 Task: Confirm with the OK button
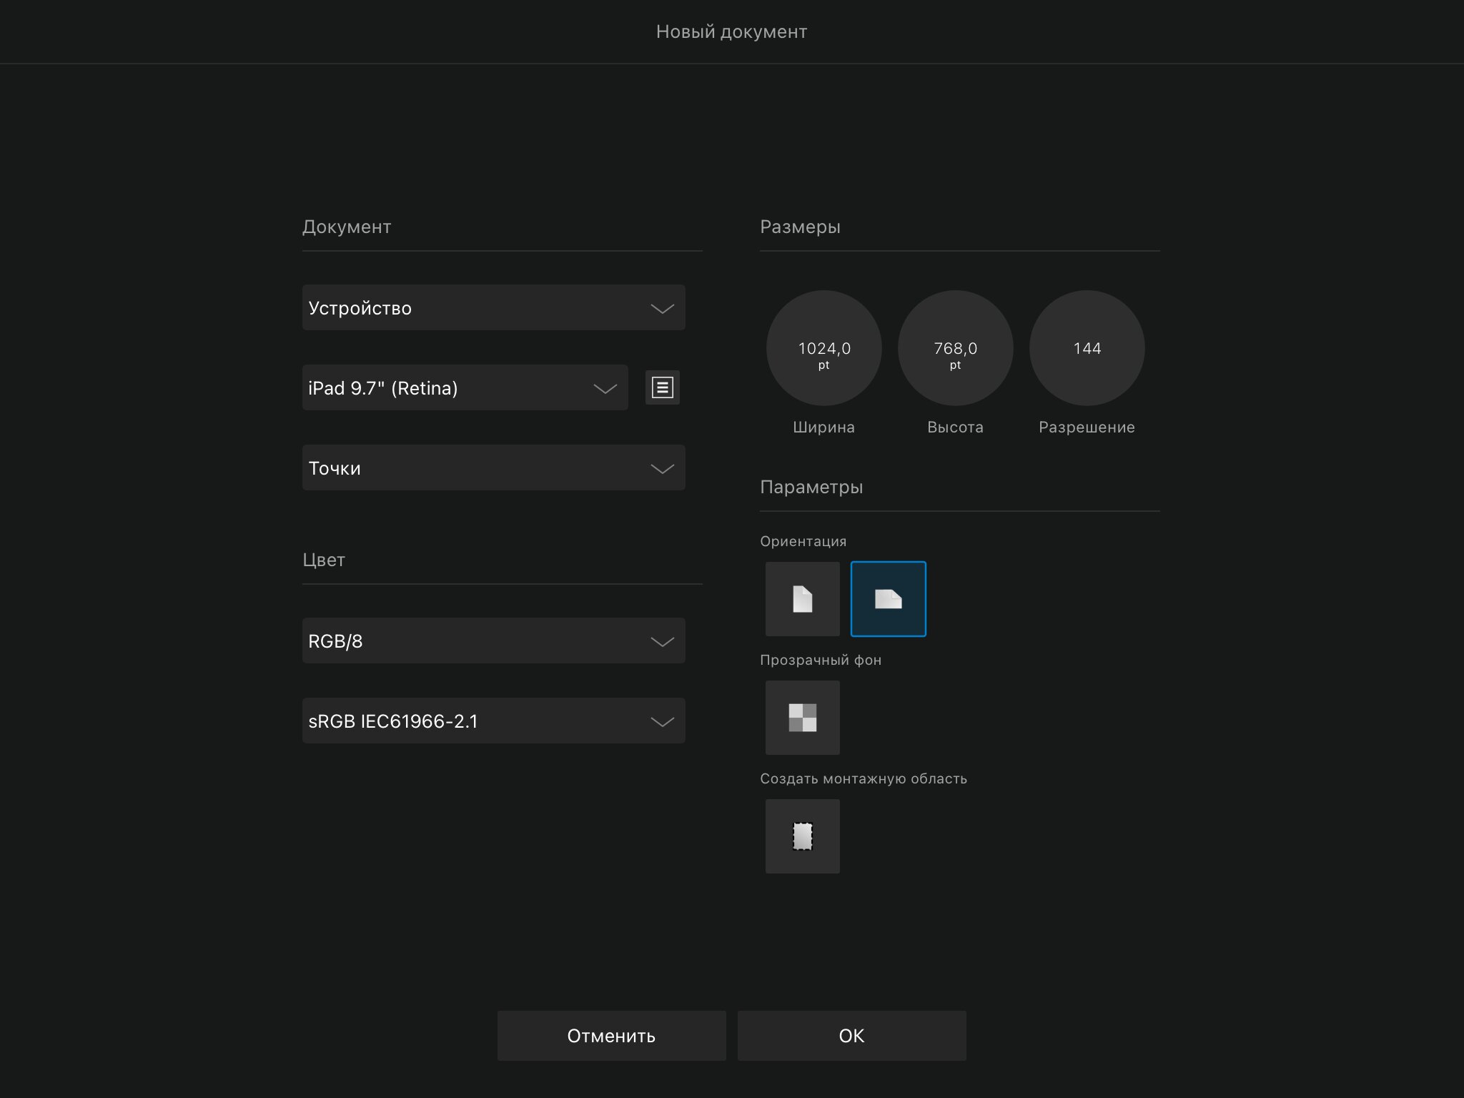tap(851, 1036)
